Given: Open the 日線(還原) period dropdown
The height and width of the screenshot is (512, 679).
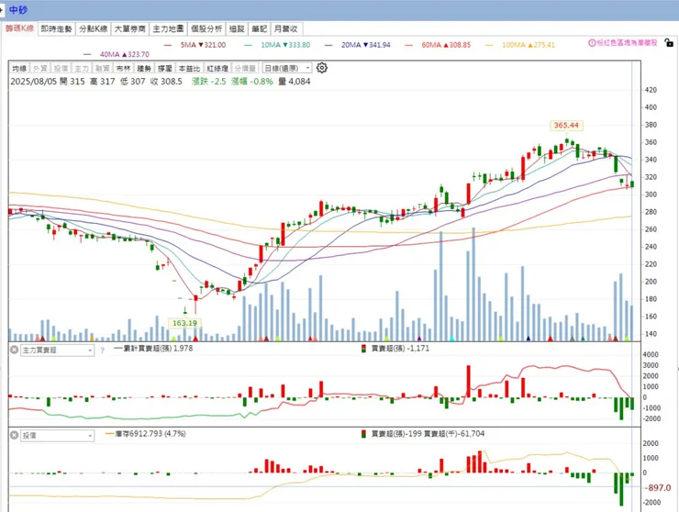Looking at the screenshot, I should (x=286, y=69).
